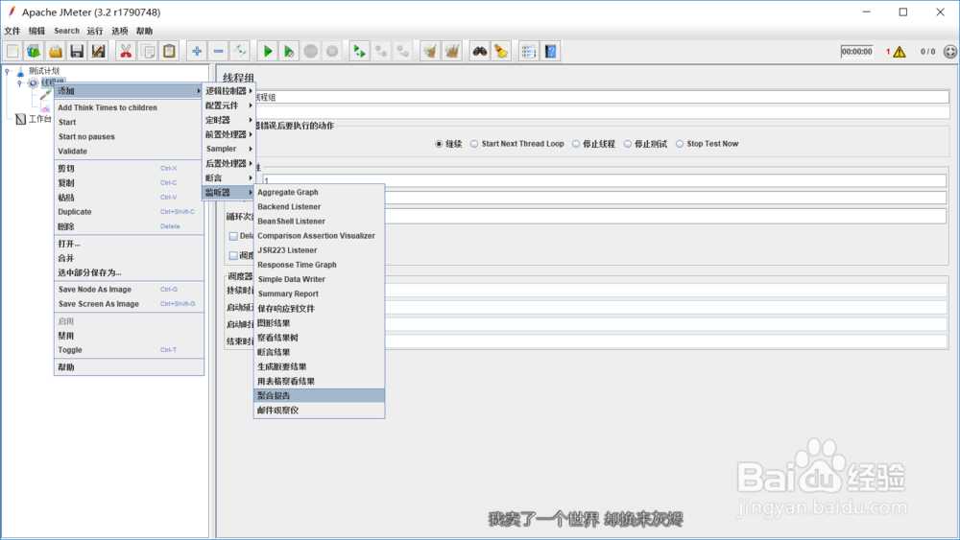Screen dimensions: 960x540
Task: Paste using the clipboard toolbar icon
Action: (169, 52)
